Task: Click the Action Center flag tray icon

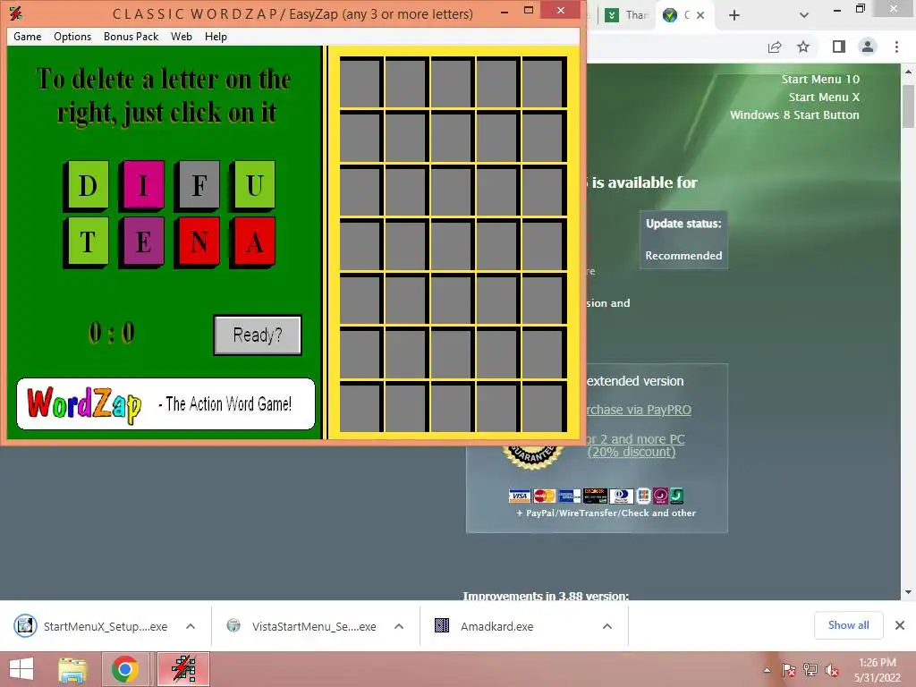Action: 788,670
